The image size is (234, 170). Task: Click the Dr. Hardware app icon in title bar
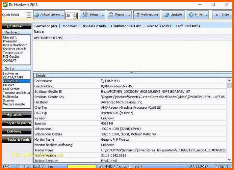pos(5,5)
